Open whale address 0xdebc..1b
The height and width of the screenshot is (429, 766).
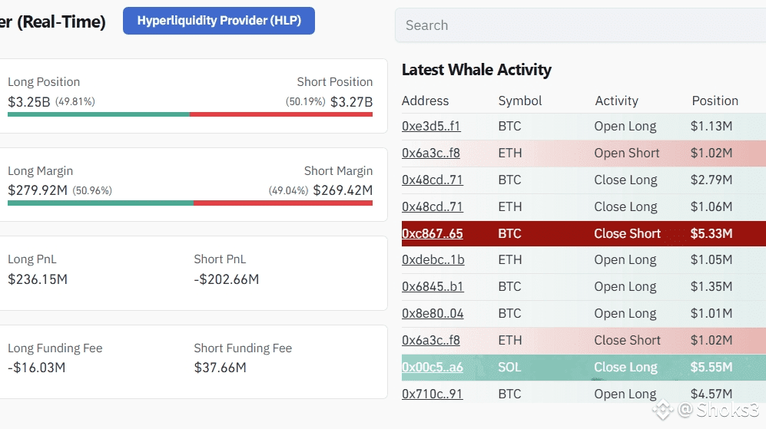coord(433,260)
